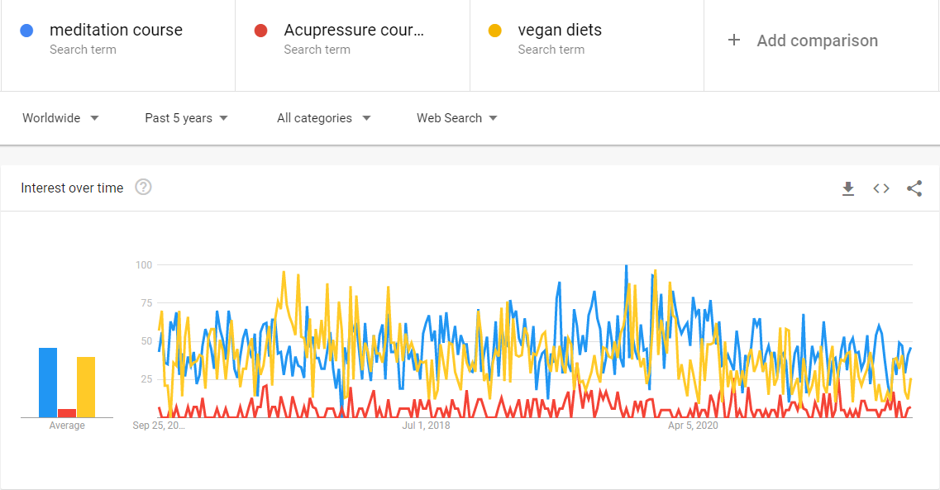The height and width of the screenshot is (490, 940).
Task: Edit the meditation course search term
Action: point(116,31)
